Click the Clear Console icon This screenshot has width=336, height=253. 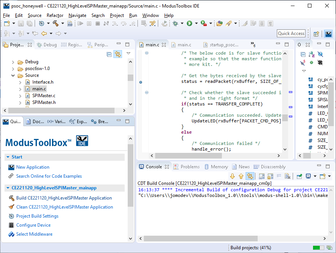[287, 176]
